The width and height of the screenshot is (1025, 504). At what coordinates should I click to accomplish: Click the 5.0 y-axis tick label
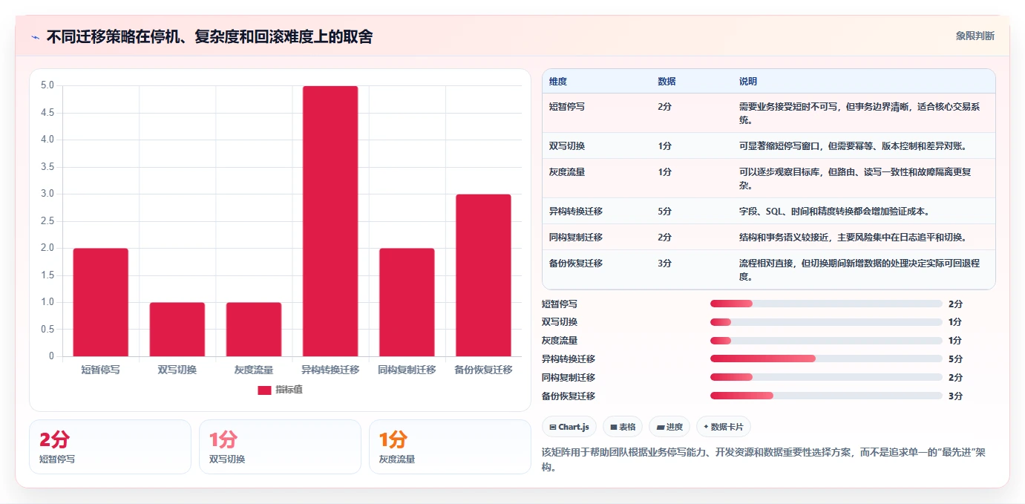[x=48, y=85]
